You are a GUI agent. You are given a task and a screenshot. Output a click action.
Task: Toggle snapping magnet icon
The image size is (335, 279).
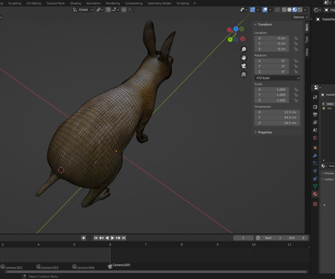point(108,10)
